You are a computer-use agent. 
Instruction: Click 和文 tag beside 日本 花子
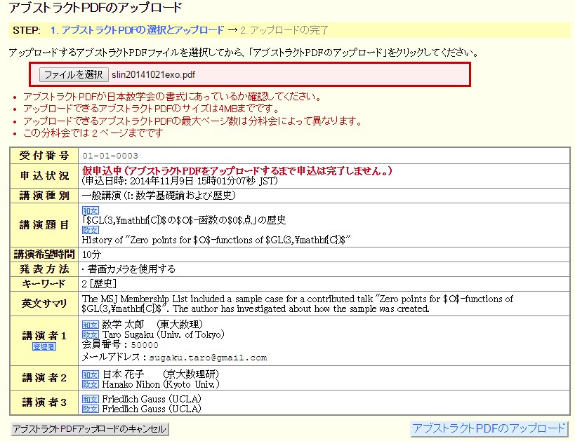(x=91, y=374)
